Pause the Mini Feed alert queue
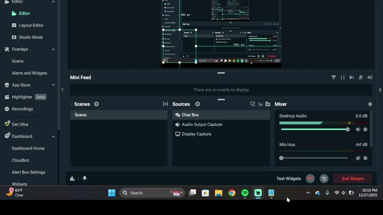The width and height of the screenshot is (383, 215). point(343,77)
